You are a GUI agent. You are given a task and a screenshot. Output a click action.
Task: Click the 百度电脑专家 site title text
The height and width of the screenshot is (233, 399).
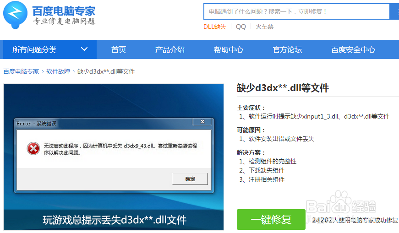coord(64,11)
